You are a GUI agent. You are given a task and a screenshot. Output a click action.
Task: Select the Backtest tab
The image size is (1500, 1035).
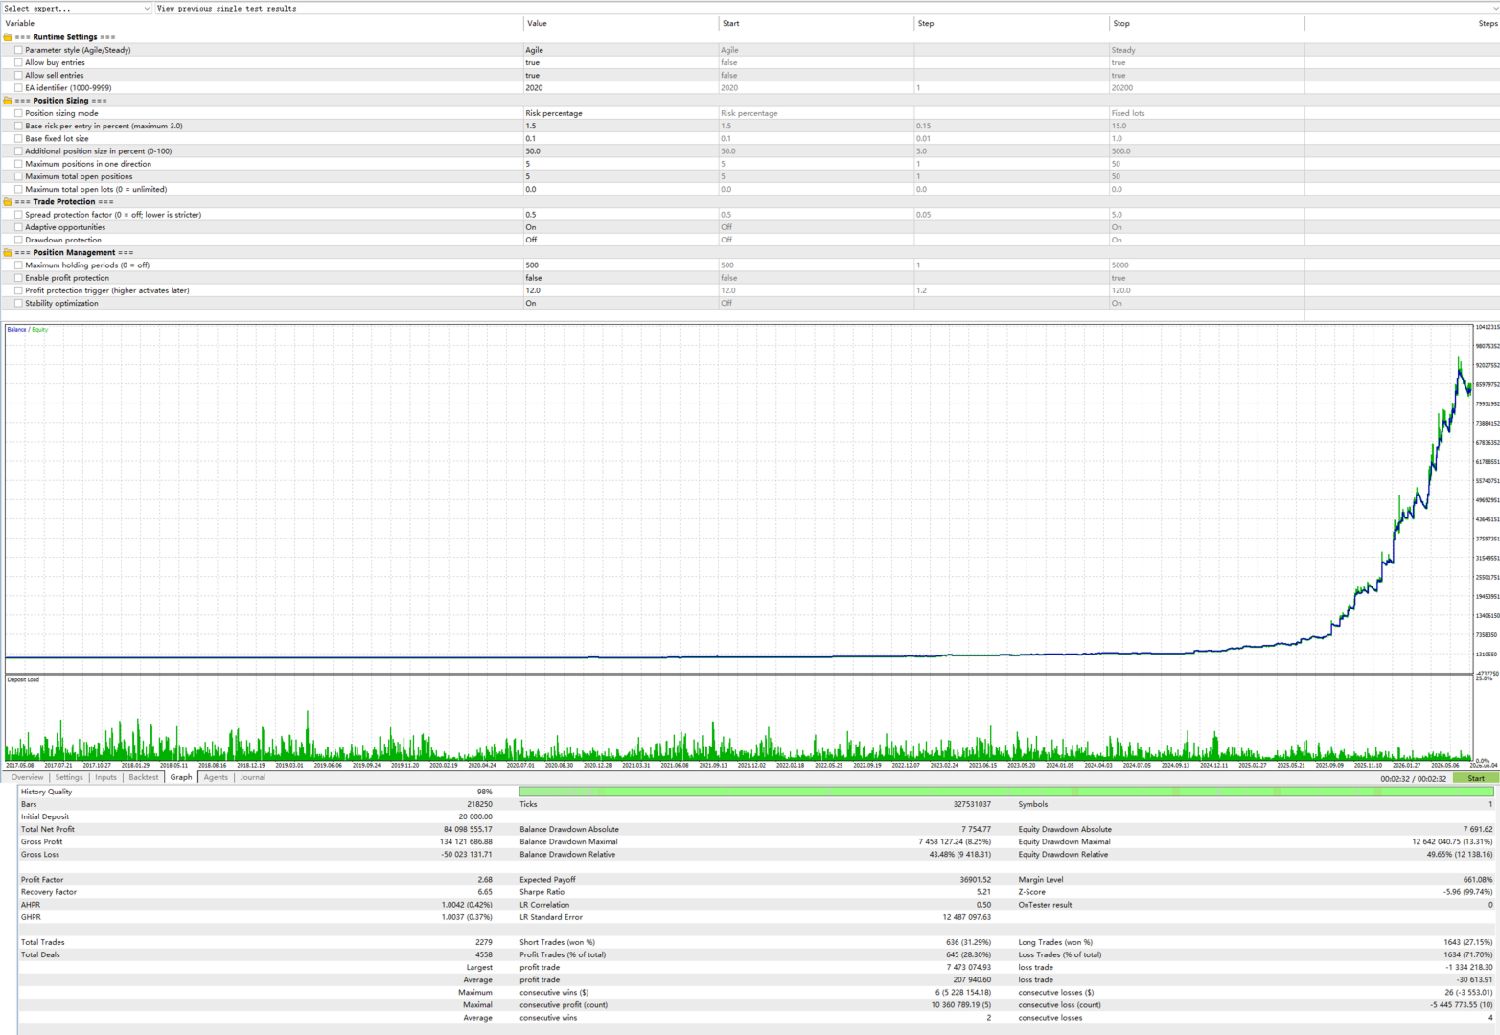coord(144,777)
